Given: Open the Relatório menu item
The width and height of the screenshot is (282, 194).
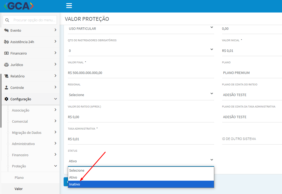Looking at the screenshot, I should pos(31,76).
